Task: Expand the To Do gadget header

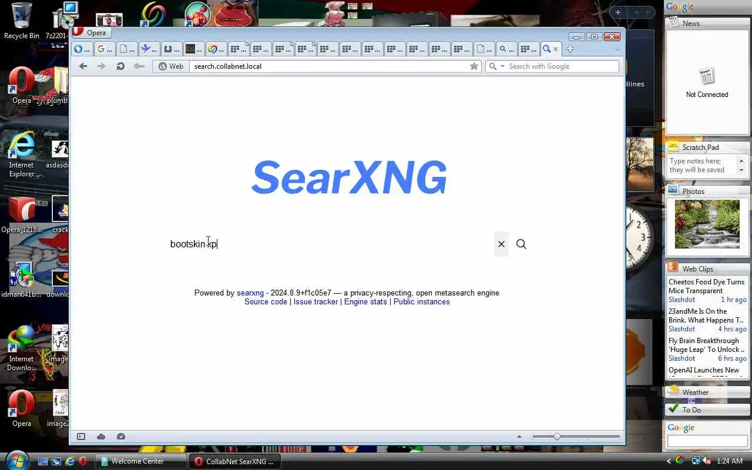Action: click(x=707, y=409)
